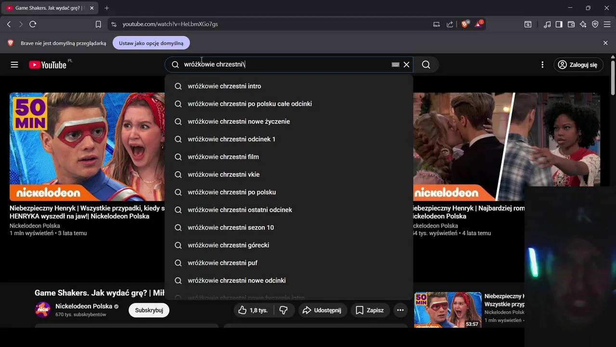Open the right kissing-scene Niebezpieczny Henryk thumbnail
Screen dimensions: 616x347
point(507,147)
